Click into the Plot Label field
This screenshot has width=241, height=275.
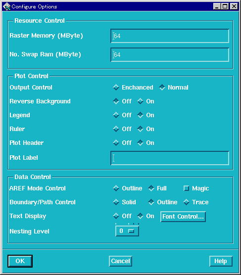(x=170, y=158)
